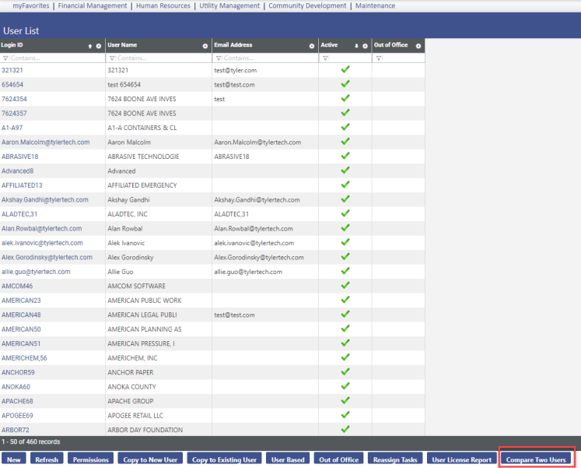Viewport: 581px width, 468px height.
Task: Open Out of Office column settings gear
Action: click(418, 46)
